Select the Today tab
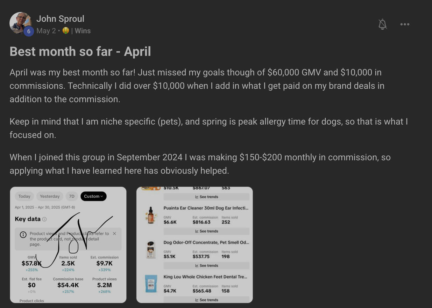 pyautogui.click(x=24, y=196)
